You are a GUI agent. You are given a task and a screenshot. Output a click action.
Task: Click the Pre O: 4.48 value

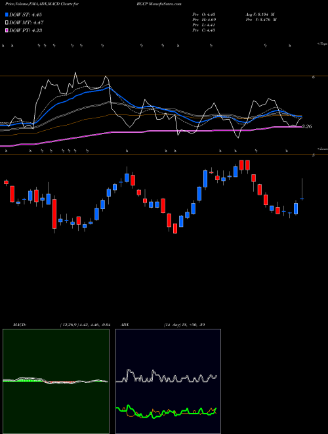[x=204, y=14]
